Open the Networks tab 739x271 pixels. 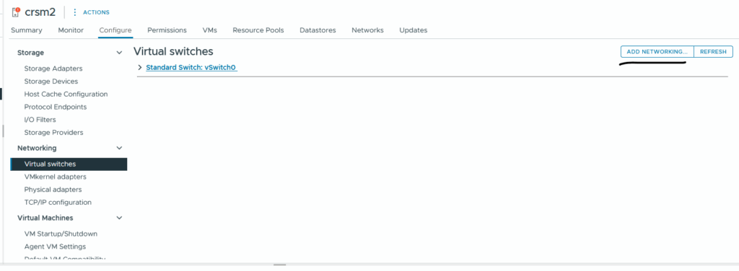pos(367,30)
